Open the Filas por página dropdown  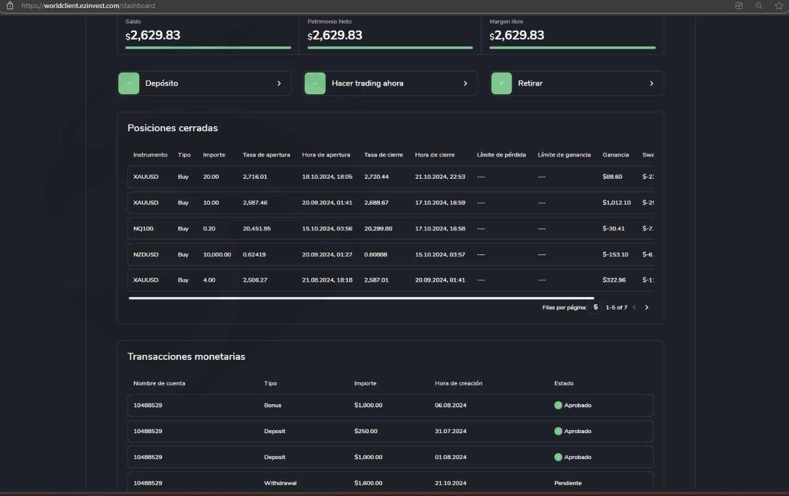595,307
